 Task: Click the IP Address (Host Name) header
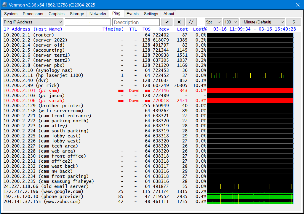pos(33,29)
